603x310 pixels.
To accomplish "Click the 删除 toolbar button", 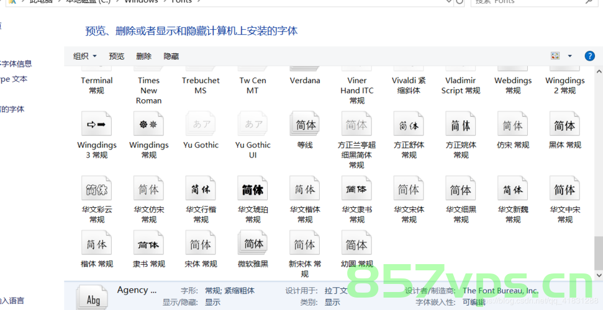I will coord(144,56).
